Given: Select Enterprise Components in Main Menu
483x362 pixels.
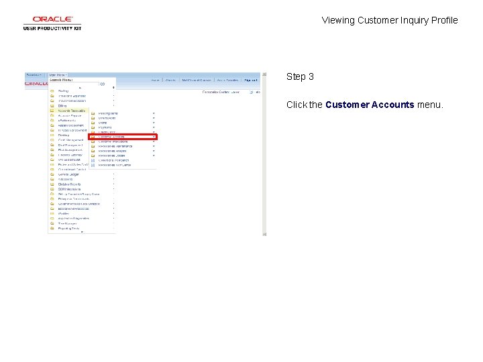Looking at the screenshot, I should coord(74,199).
